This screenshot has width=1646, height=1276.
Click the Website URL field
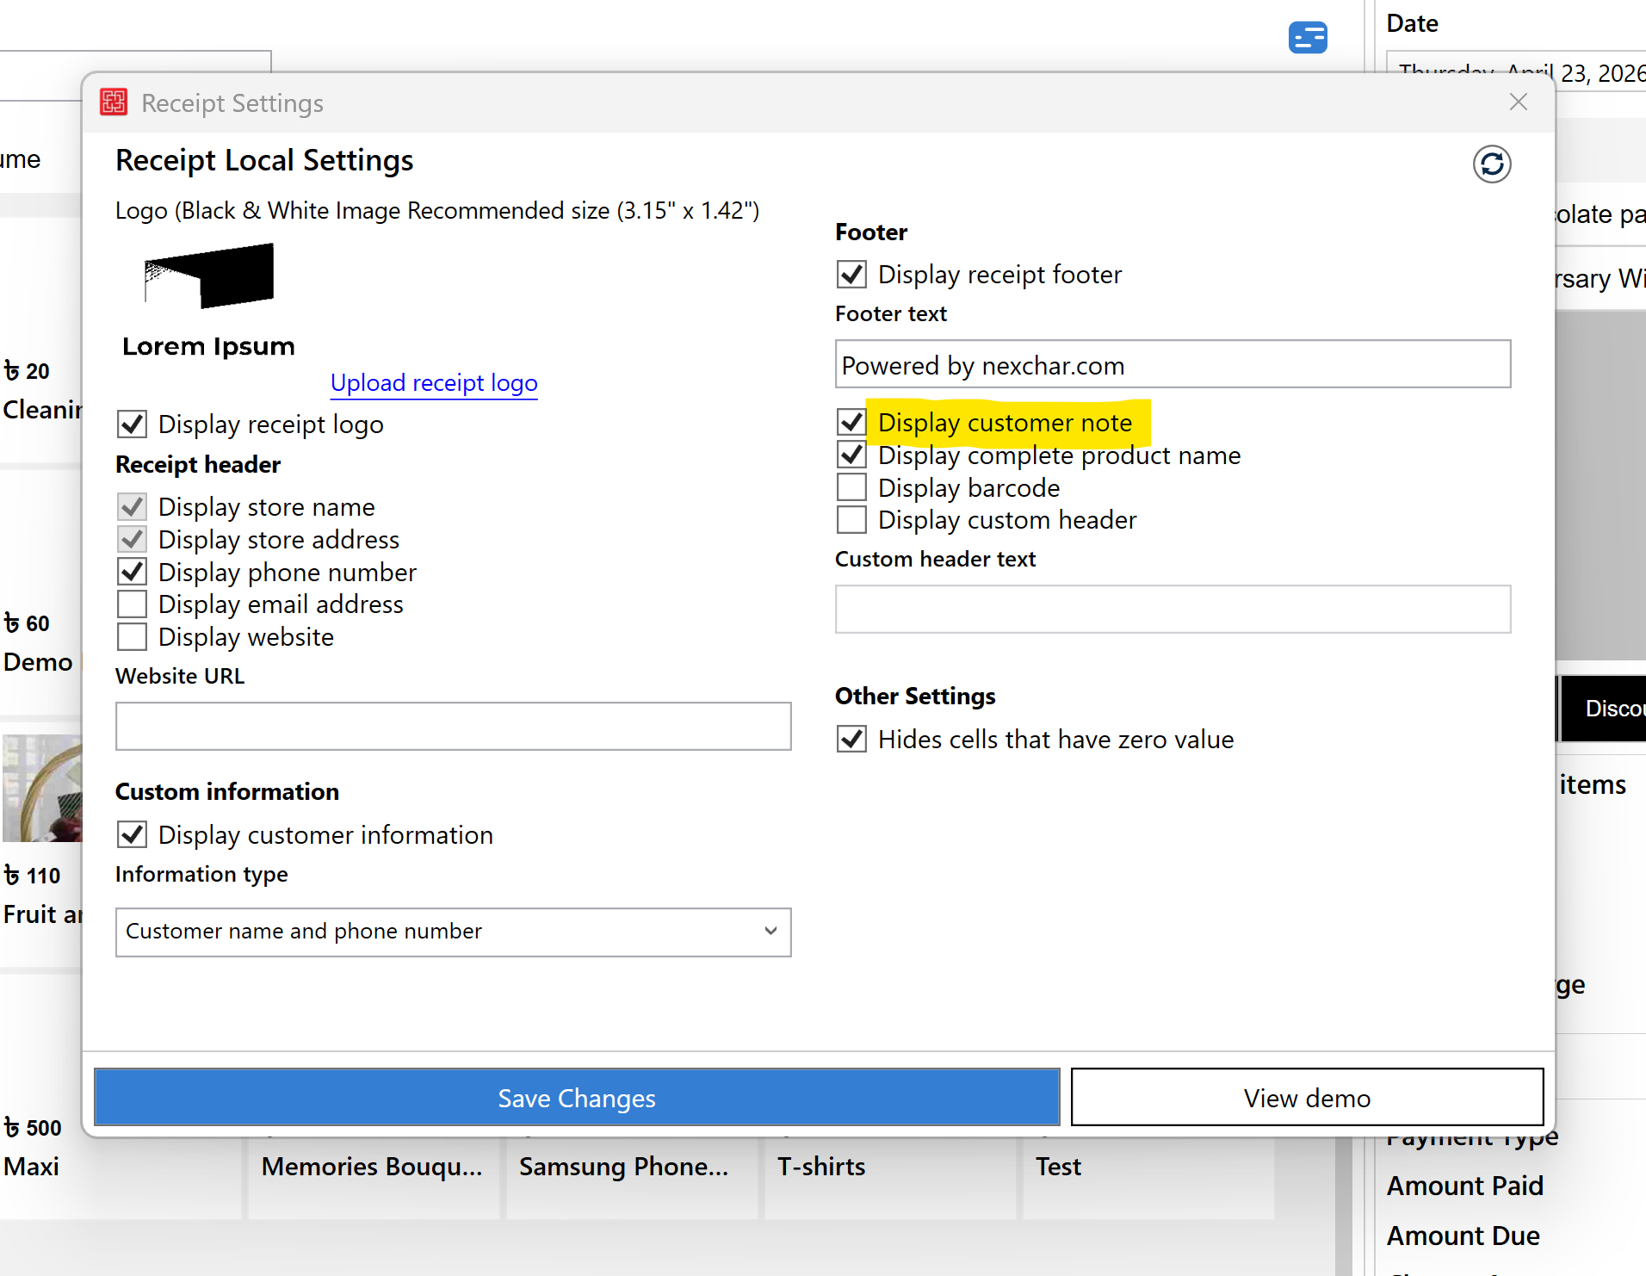coord(453,726)
